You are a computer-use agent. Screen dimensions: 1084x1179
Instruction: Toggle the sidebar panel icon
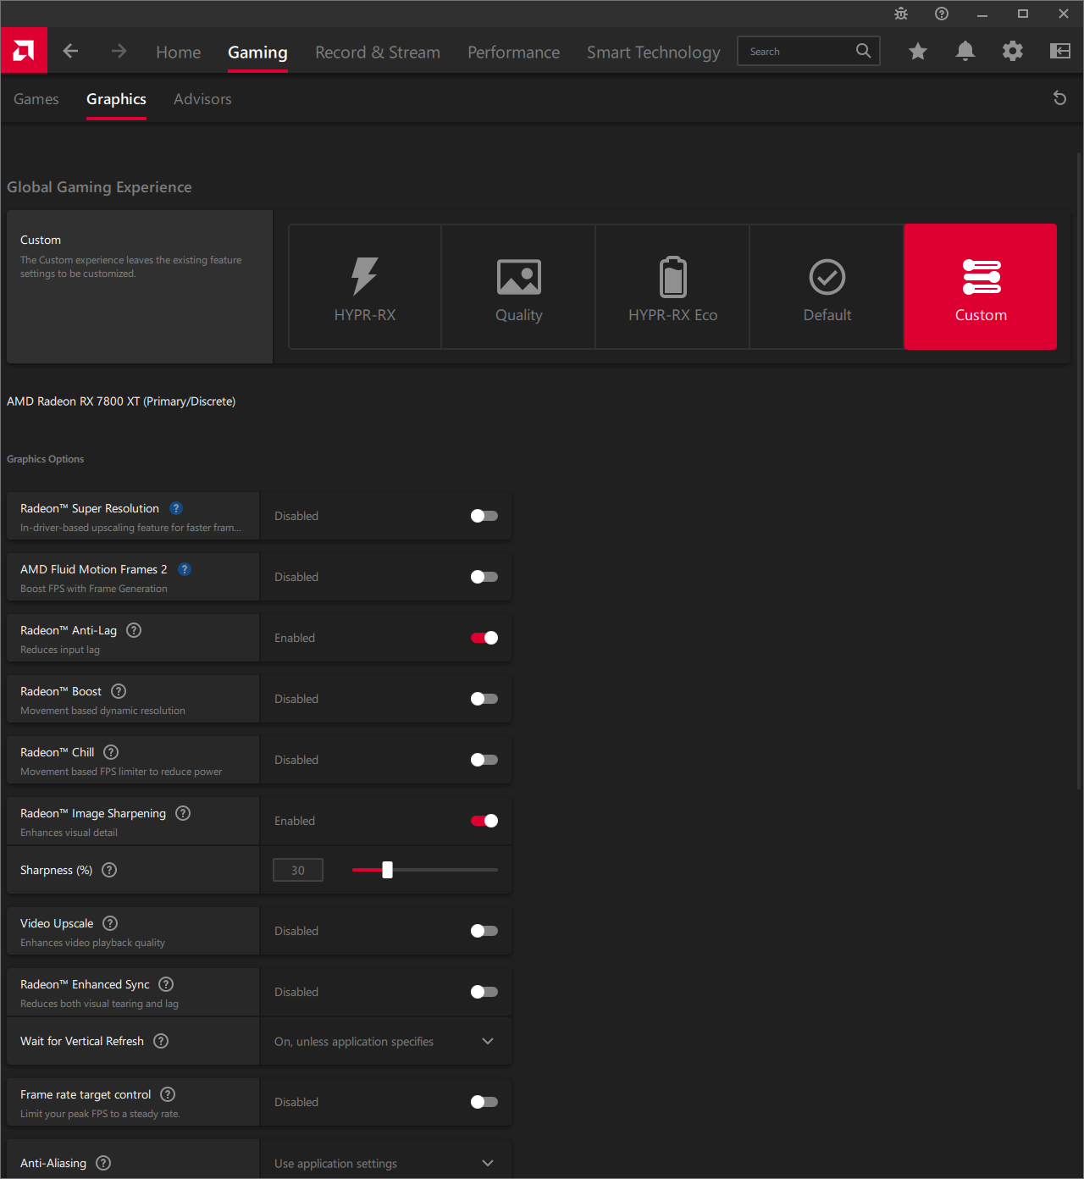click(1059, 51)
